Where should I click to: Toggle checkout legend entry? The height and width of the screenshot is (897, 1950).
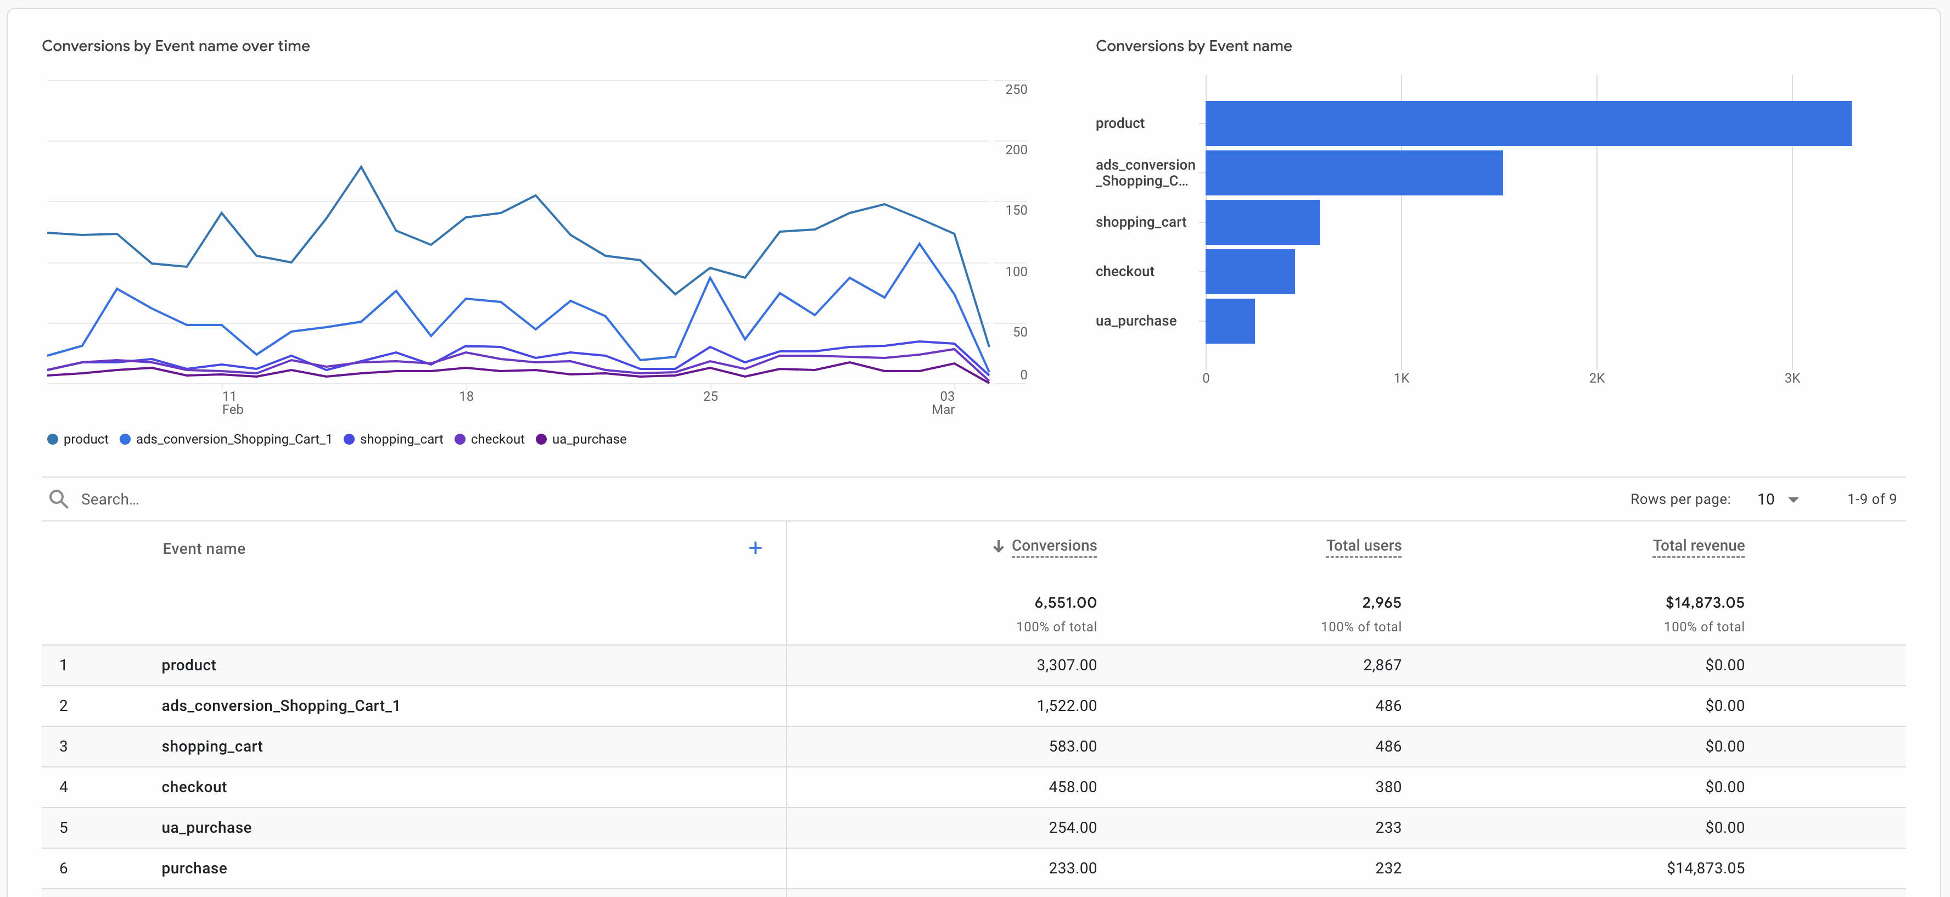coord(490,439)
